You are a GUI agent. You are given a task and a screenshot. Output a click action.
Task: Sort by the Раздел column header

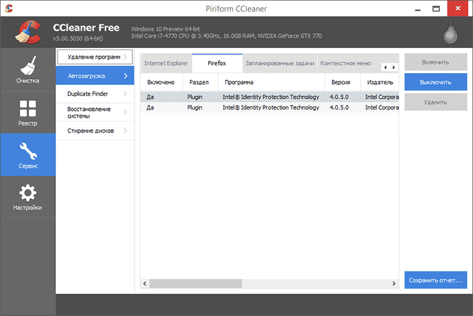click(x=200, y=82)
